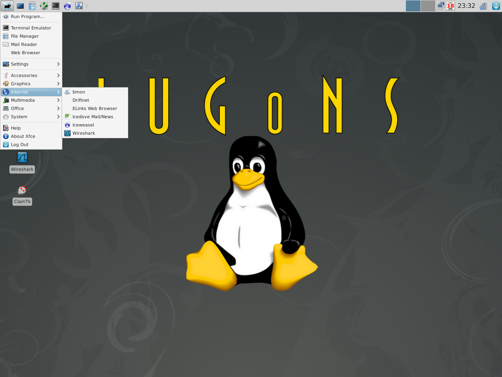Screen dimensions: 502x377
Task: Click the About Xfce info icon
Action: pos(6,136)
